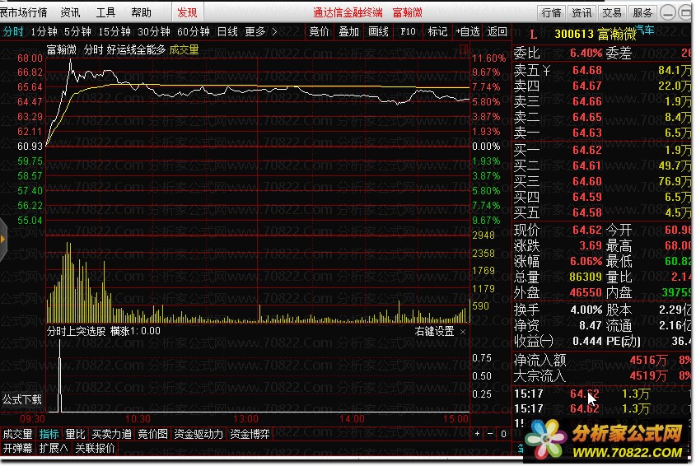Click the 标记 toolbar item
This screenshot has height=466, width=696.
pyautogui.click(x=437, y=31)
